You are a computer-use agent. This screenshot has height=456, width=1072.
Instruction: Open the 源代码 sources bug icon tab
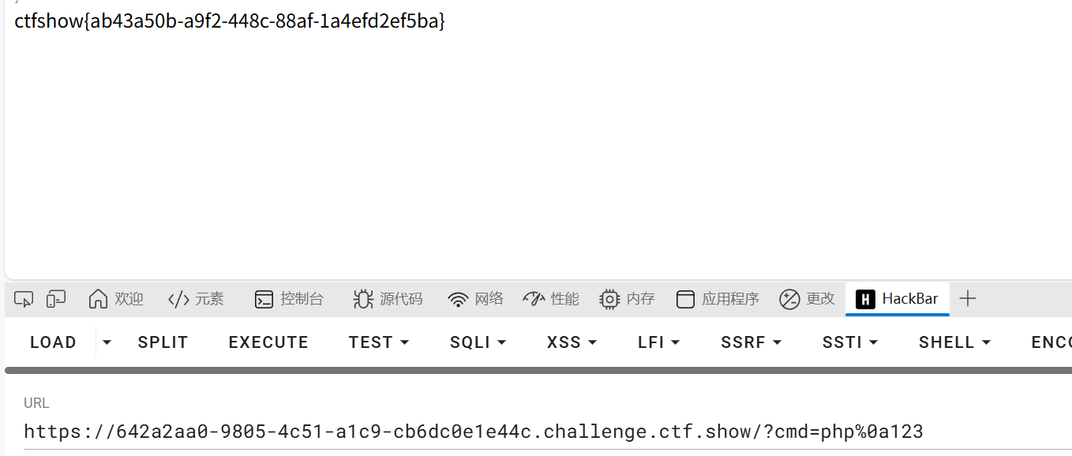point(388,299)
